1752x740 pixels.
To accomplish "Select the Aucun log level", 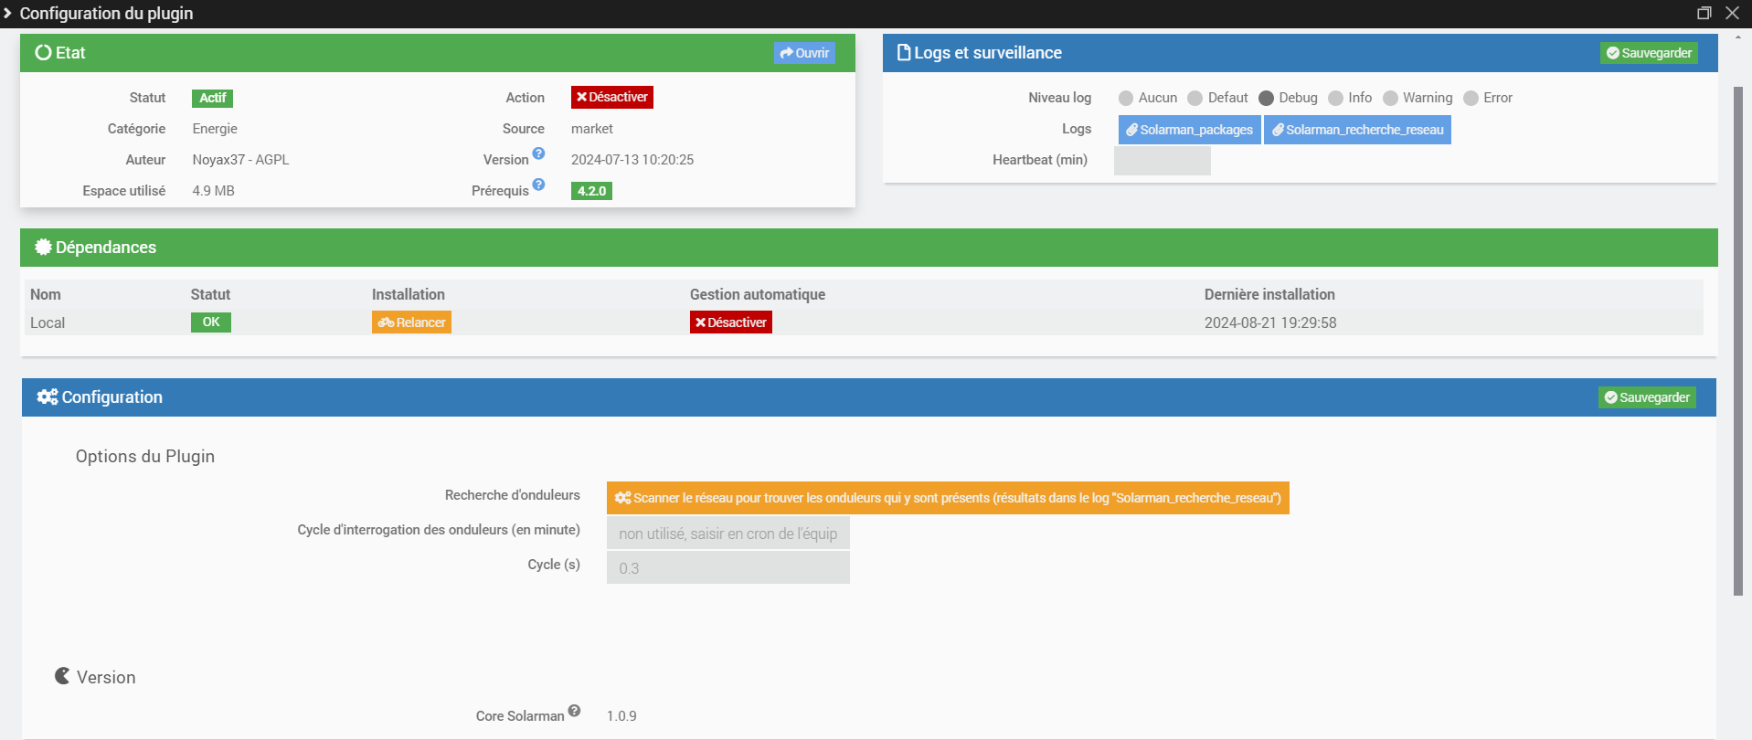I will [1126, 98].
